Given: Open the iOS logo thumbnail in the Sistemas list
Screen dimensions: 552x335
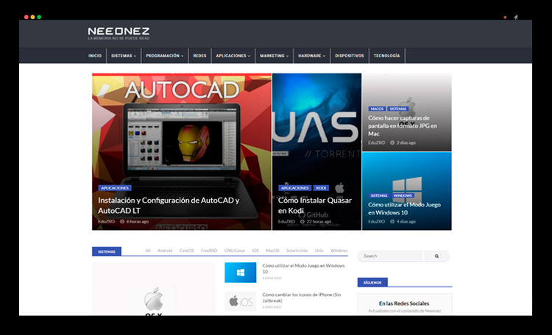Looking at the screenshot, I should click(241, 302).
